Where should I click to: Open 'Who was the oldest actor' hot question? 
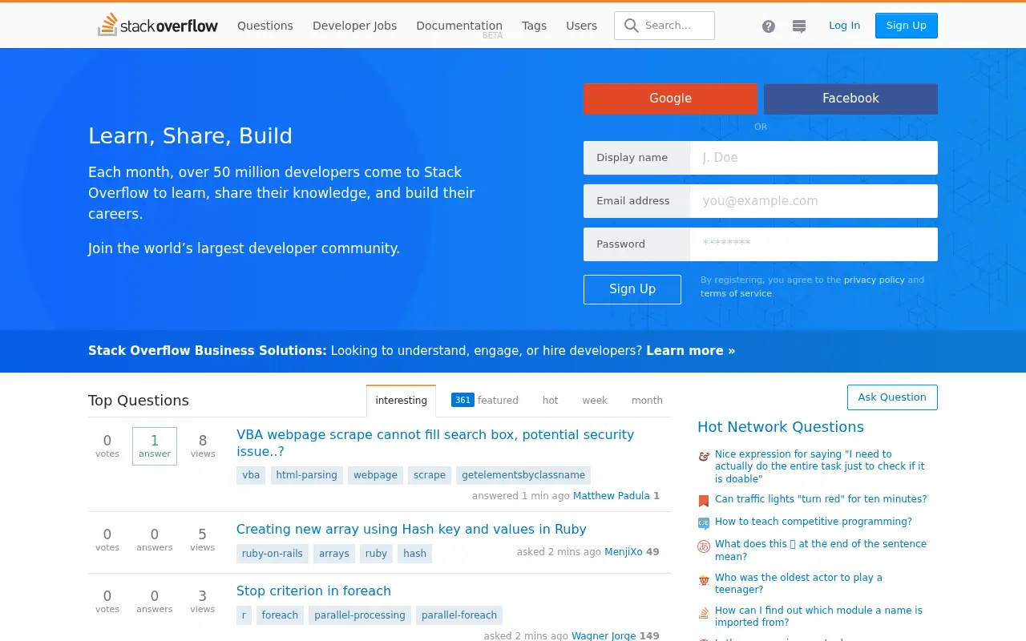[798, 583]
